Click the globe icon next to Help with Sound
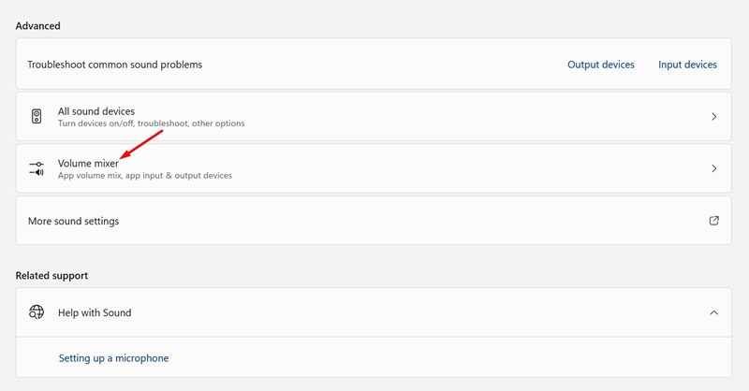This screenshot has width=749, height=391. pos(37,312)
